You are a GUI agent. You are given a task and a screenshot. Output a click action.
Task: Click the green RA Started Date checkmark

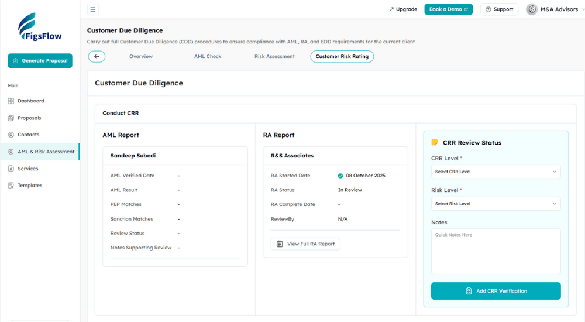coord(340,176)
